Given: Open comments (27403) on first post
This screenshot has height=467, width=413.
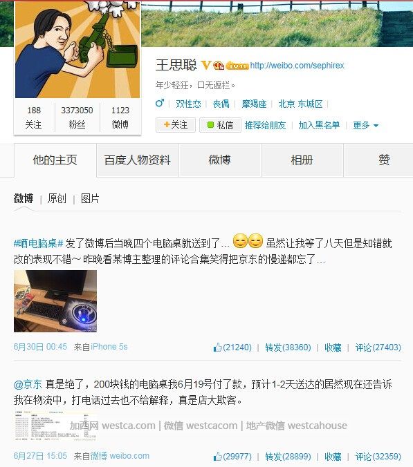Looking at the screenshot, I should [x=378, y=347].
